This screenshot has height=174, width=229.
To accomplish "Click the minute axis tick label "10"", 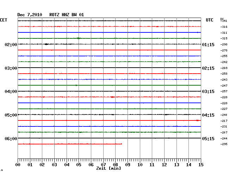I will 140,164.
